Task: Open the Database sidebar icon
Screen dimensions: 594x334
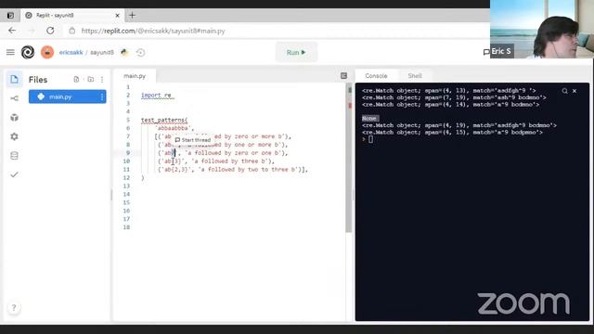Action: pos(15,156)
